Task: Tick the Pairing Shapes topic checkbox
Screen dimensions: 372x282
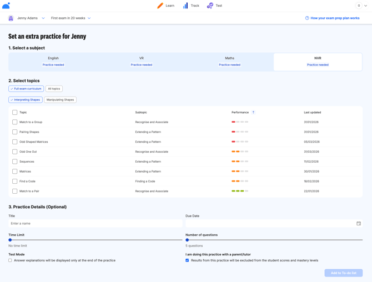Action: click(15, 132)
